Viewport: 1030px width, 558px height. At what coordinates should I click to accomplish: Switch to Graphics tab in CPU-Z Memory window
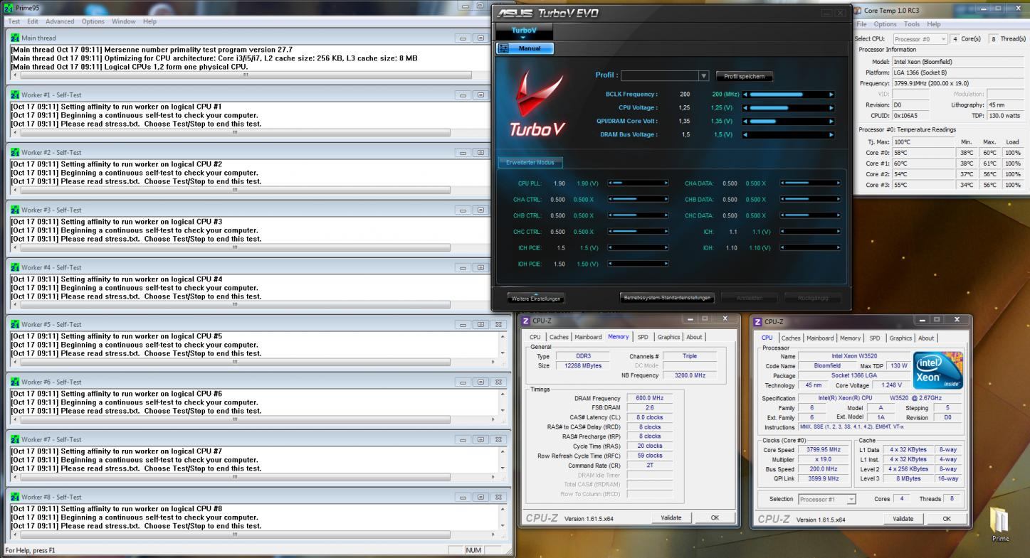[668, 337]
